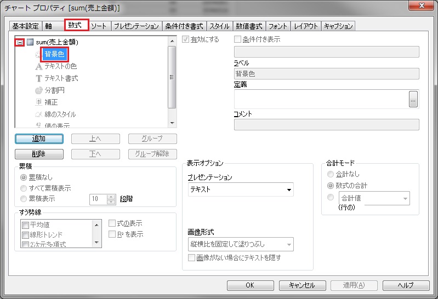
Task: Open the 合計値 dropdown in 合計モード
Action: (374, 198)
